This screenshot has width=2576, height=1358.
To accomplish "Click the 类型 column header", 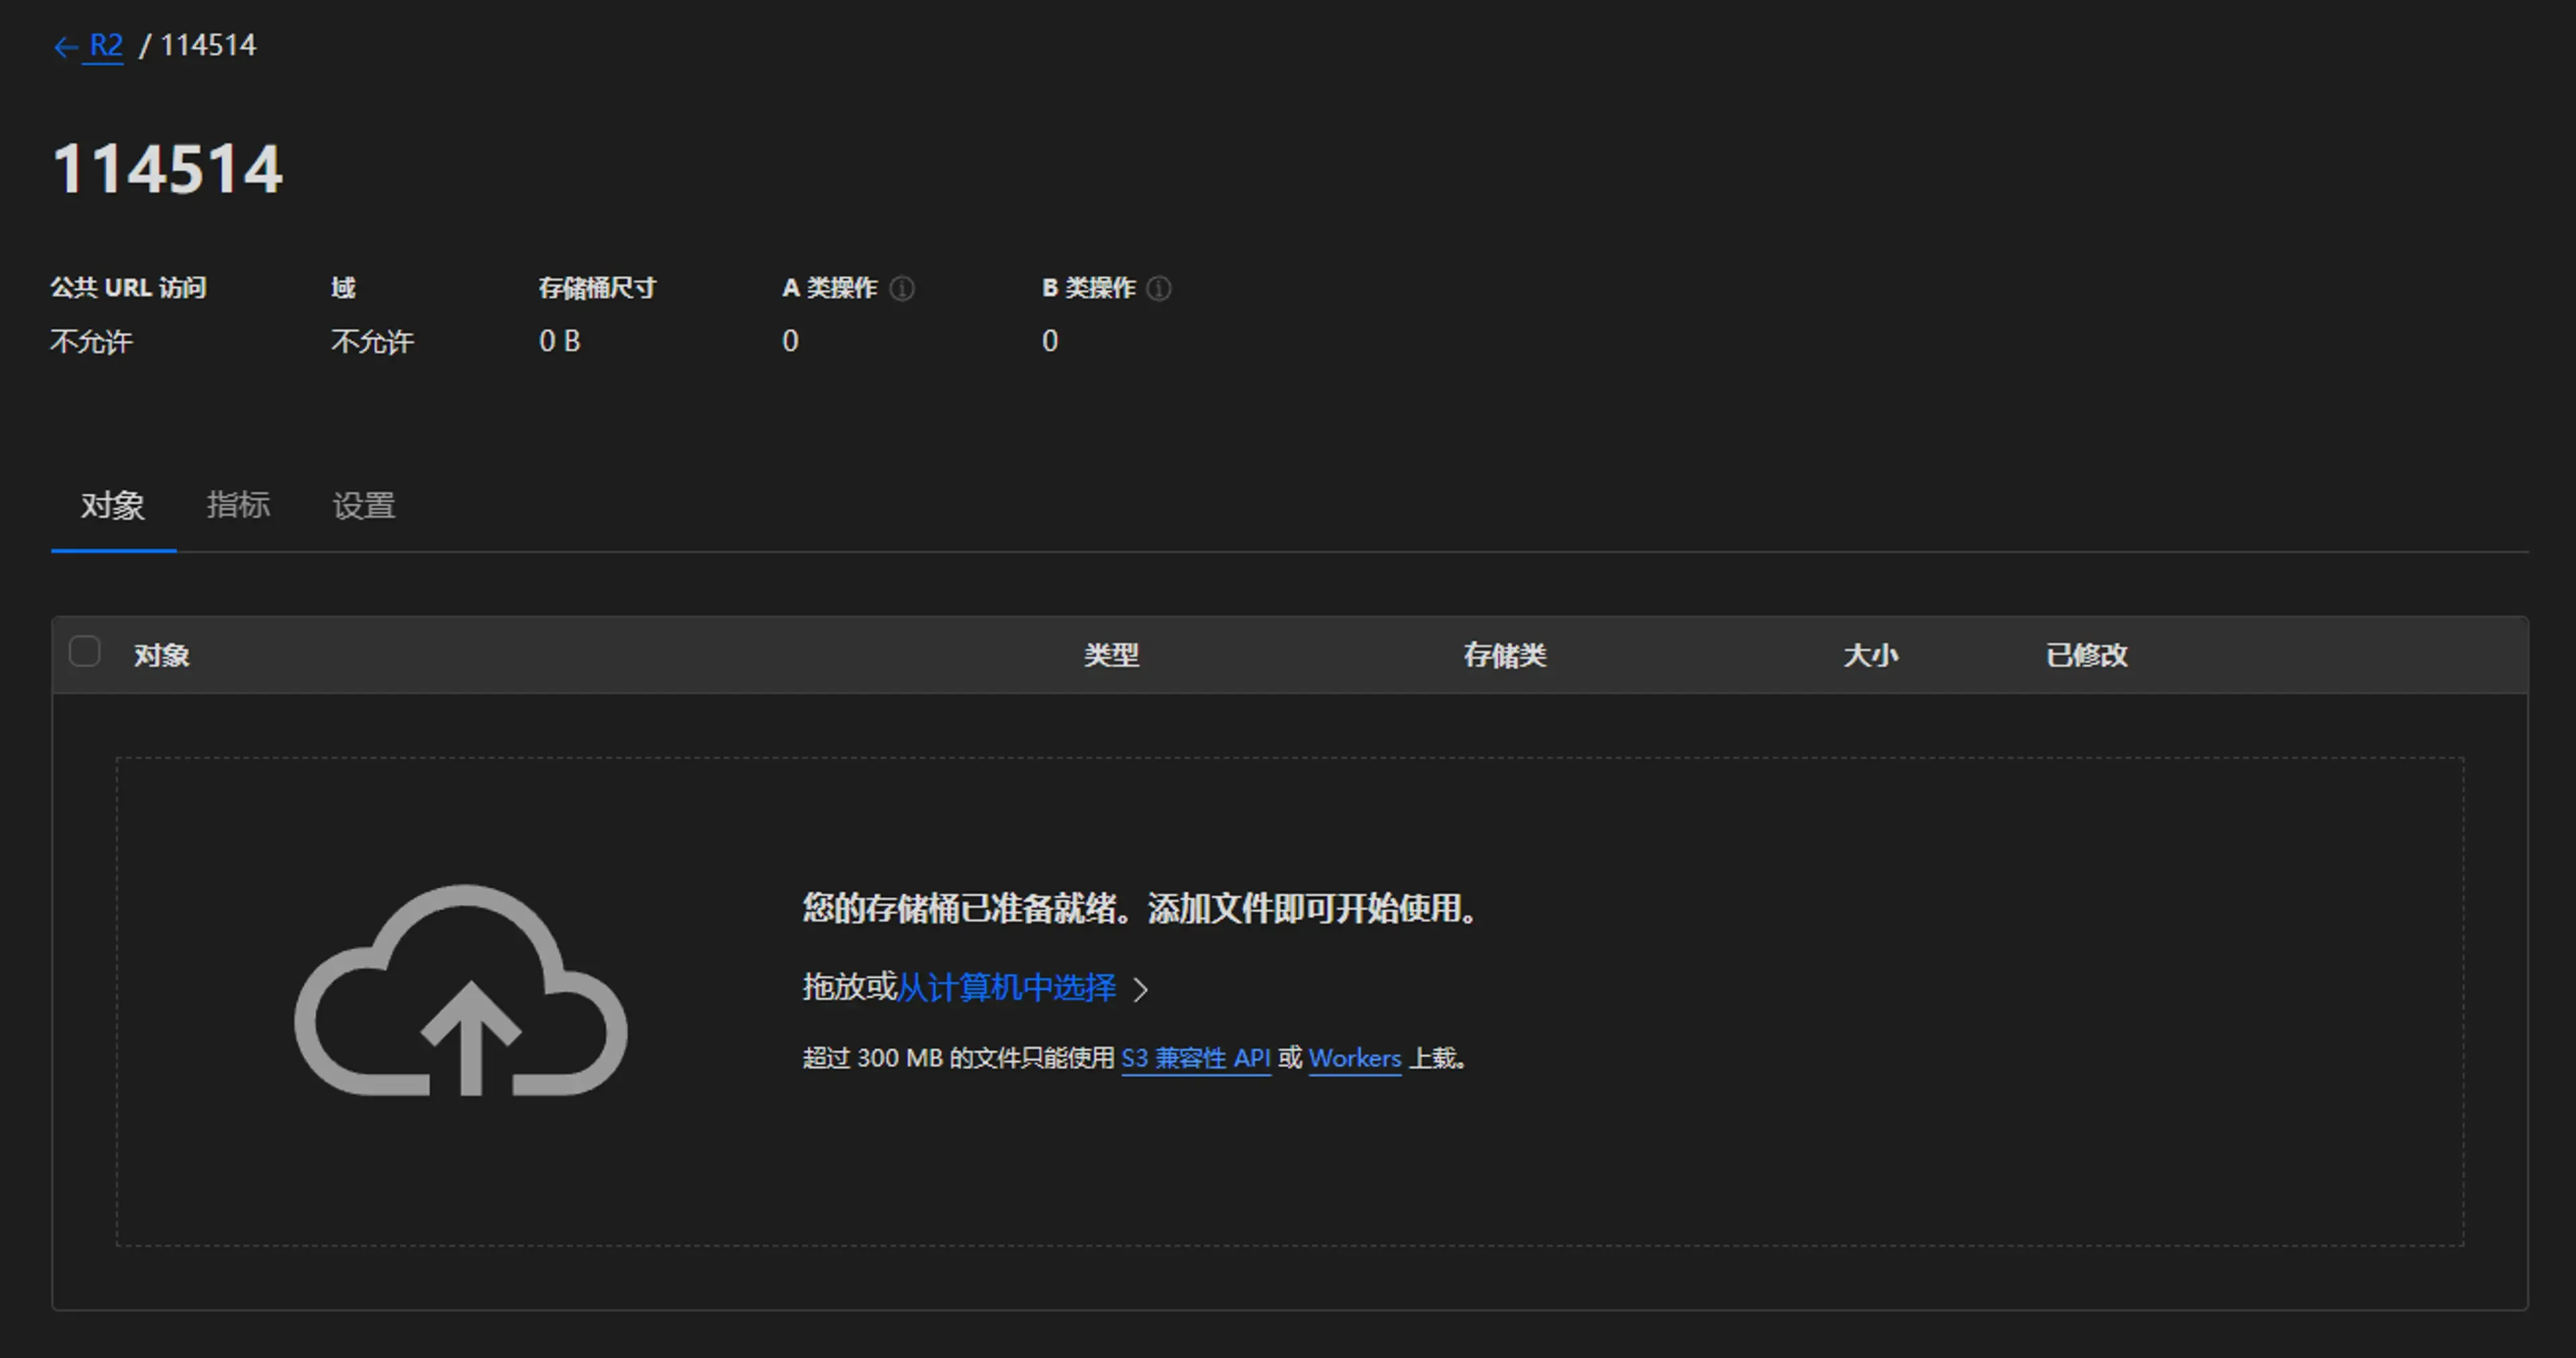I will [1111, 656].
